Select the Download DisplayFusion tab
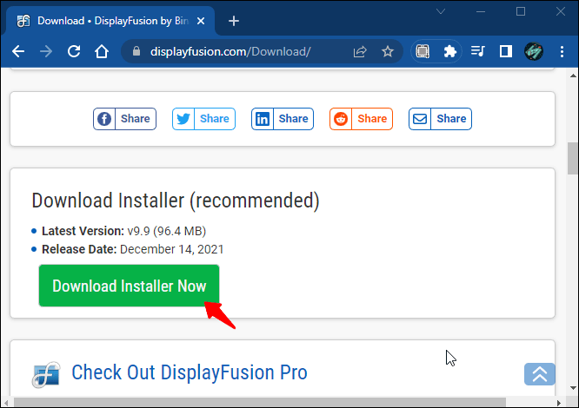The image size is (579, 408). pos(110,21)
